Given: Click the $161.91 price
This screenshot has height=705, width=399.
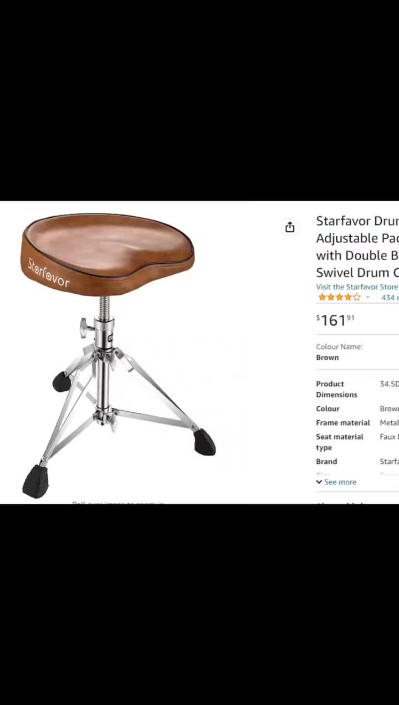Looking at the screenshot, I should click(x=335, y=320).
